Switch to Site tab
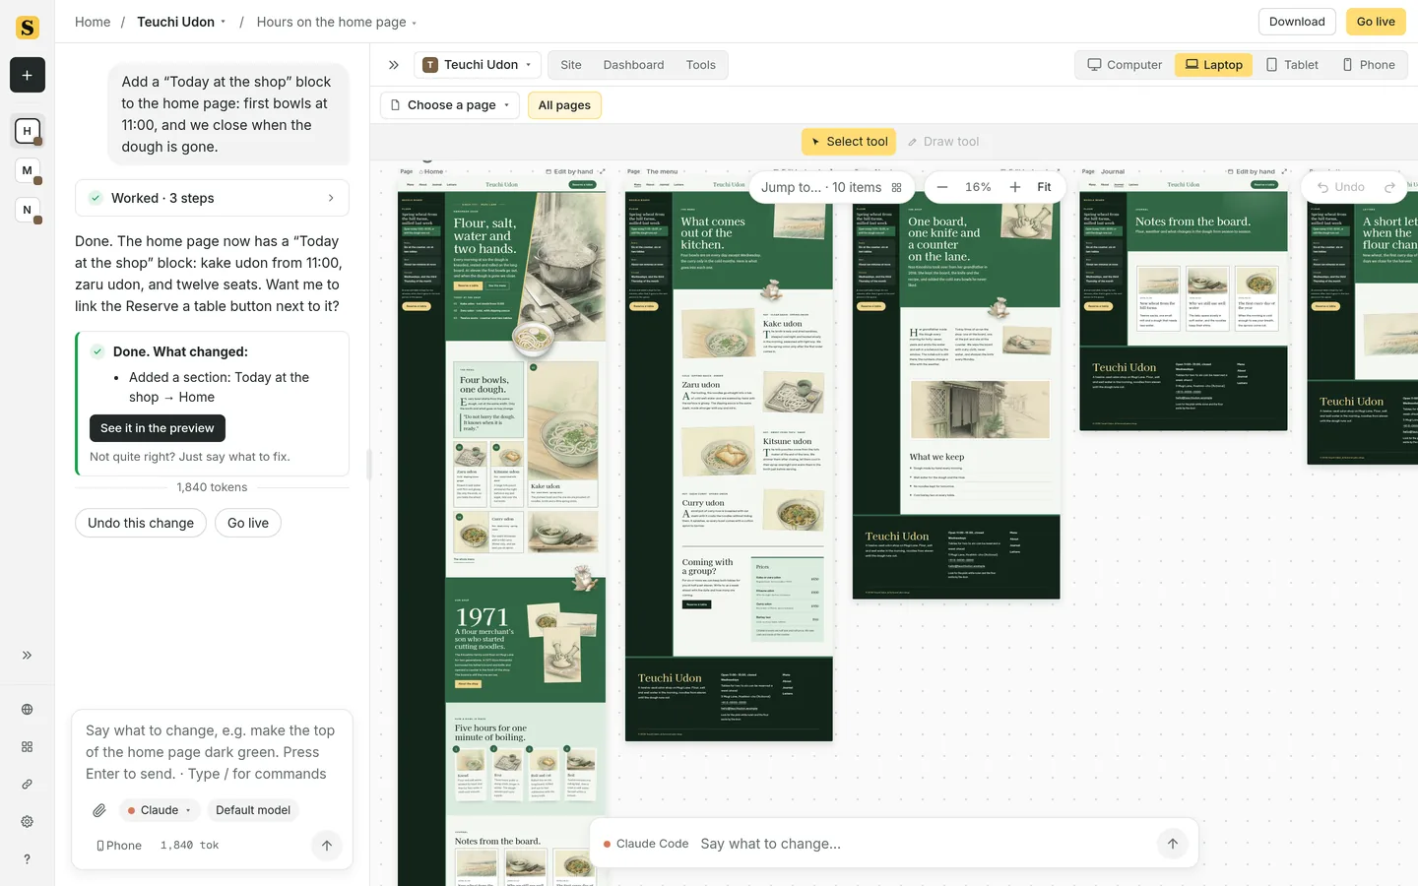The image size is (1418, 886). [571, 65]
